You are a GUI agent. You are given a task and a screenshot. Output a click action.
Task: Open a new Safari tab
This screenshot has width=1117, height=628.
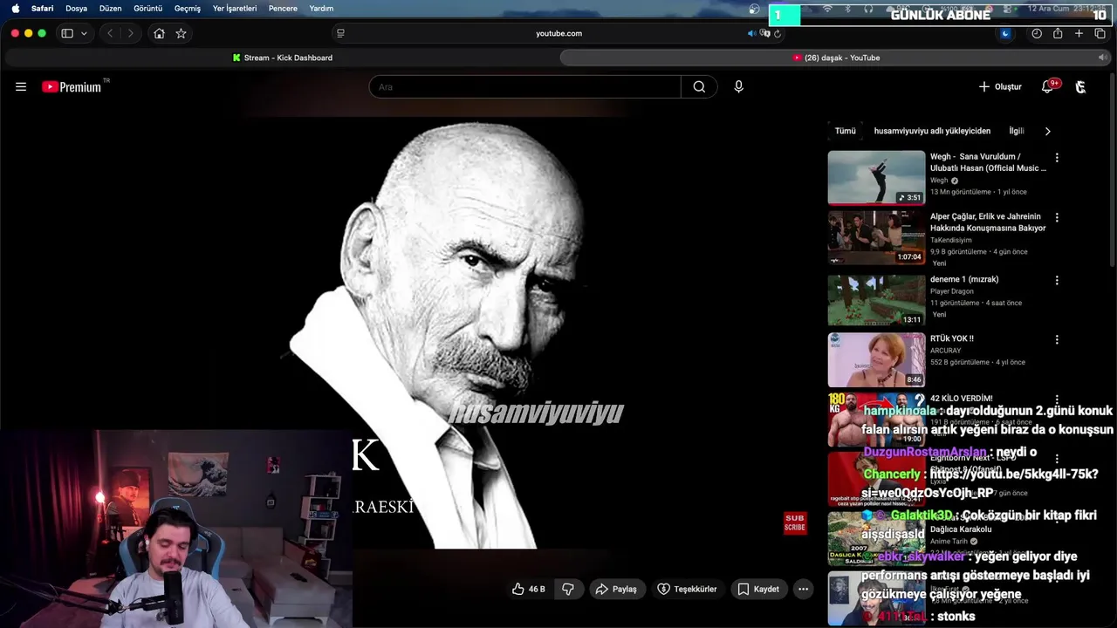(x=1079, y=33)
